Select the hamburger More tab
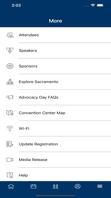 click(100, 186)
